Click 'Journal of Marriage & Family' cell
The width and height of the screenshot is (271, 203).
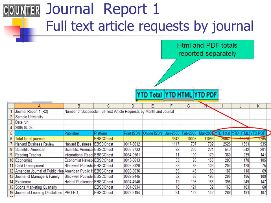click(x=39, y=176)
